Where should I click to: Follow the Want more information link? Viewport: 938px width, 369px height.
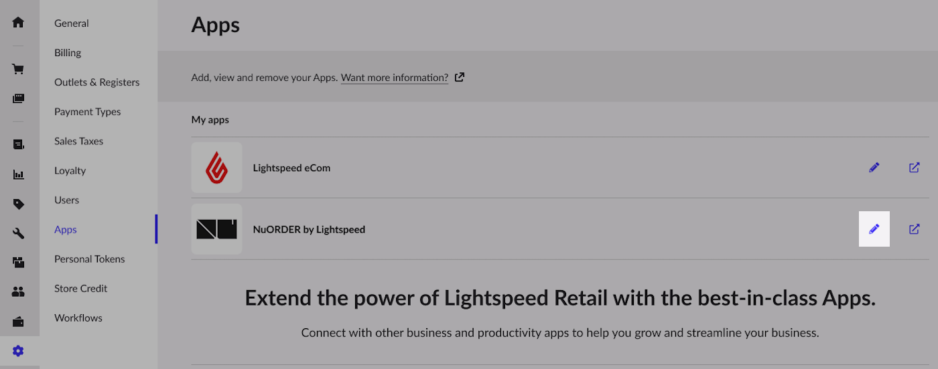pos(395,78)
